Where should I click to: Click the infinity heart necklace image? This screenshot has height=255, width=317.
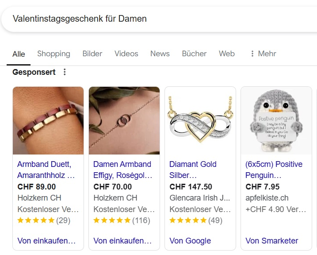(200, 120)
